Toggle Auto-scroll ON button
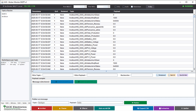 (104, 108)
